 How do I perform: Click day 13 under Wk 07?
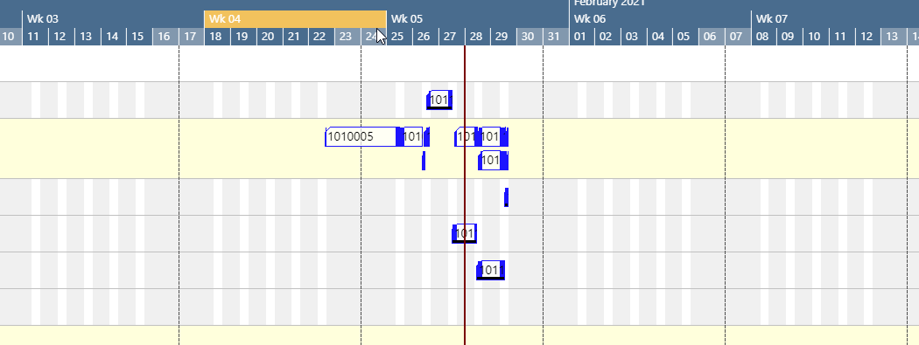[894, 37]
